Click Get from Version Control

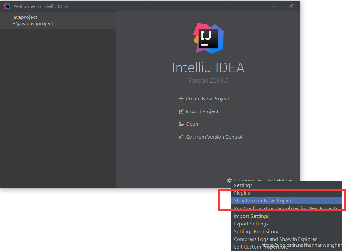coord(214,136)
